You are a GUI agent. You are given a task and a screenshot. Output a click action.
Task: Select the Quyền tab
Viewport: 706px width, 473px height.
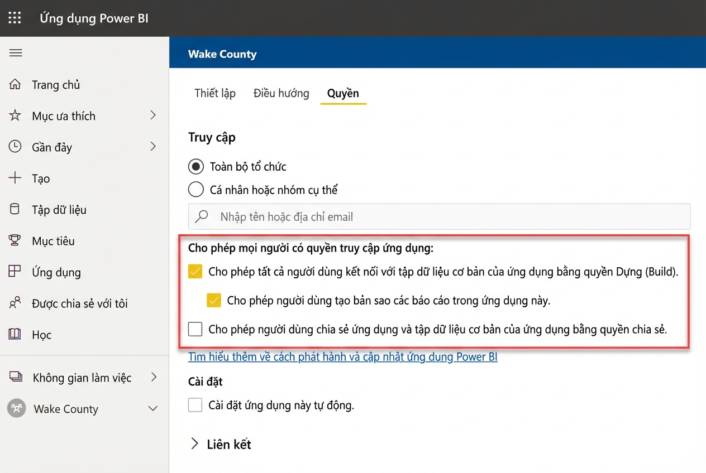(x=343, y=93)
